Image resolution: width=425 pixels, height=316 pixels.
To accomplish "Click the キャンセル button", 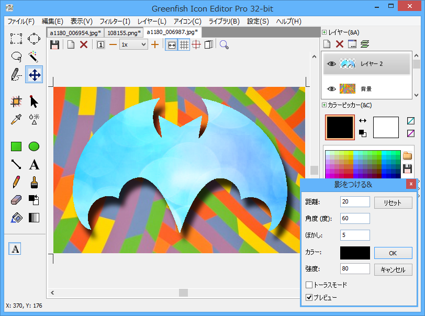I will click(393, 270).
